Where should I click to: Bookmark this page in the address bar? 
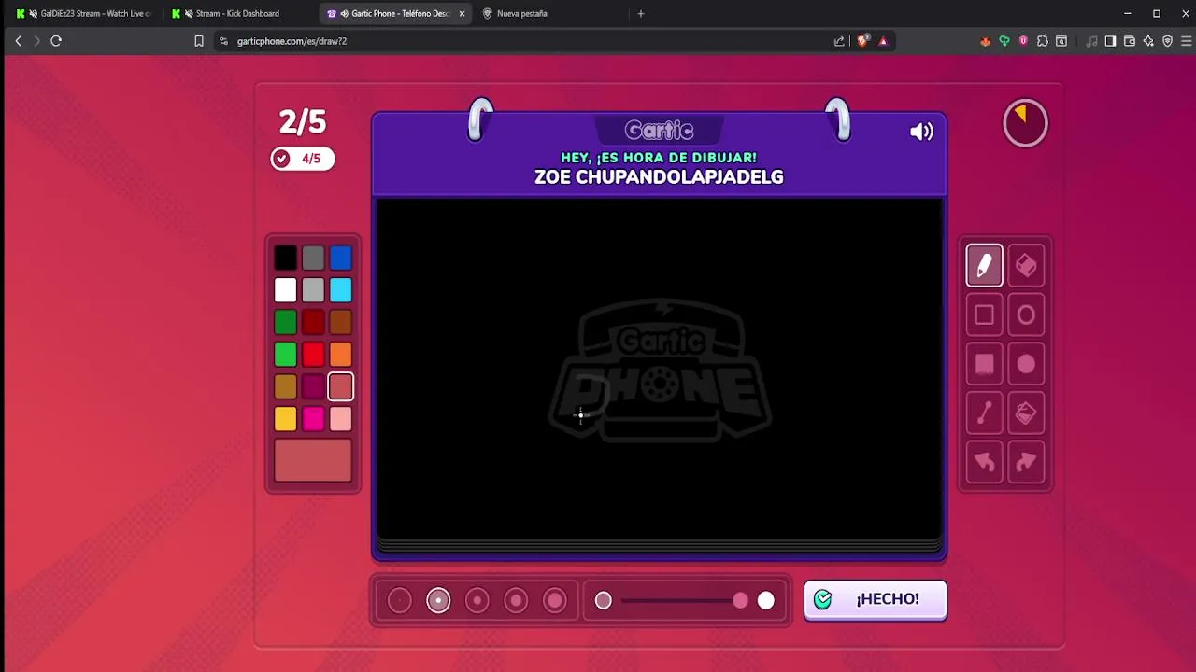point(199,41)
